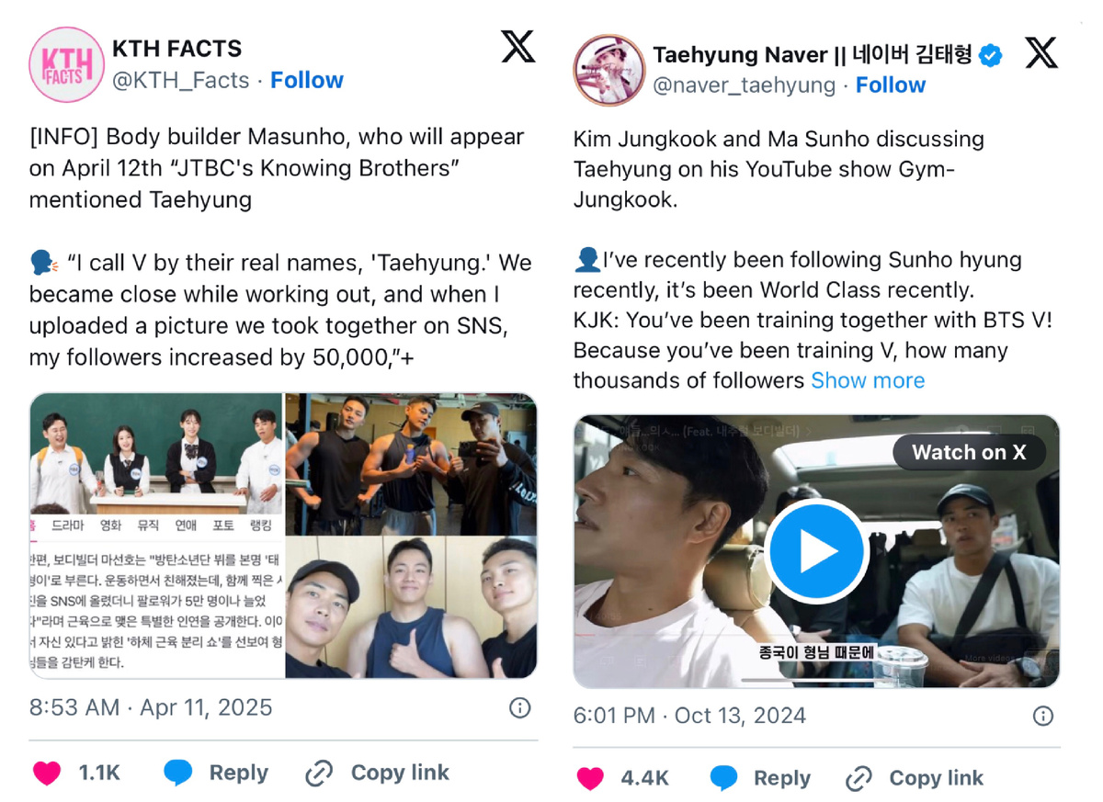1103x802 pixels.
Task: Open the 8:53 AM · Apr 11, 2025 timestamp
Action: click(151, 707)
